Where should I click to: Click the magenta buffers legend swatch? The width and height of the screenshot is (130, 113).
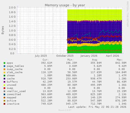point(4,82)
